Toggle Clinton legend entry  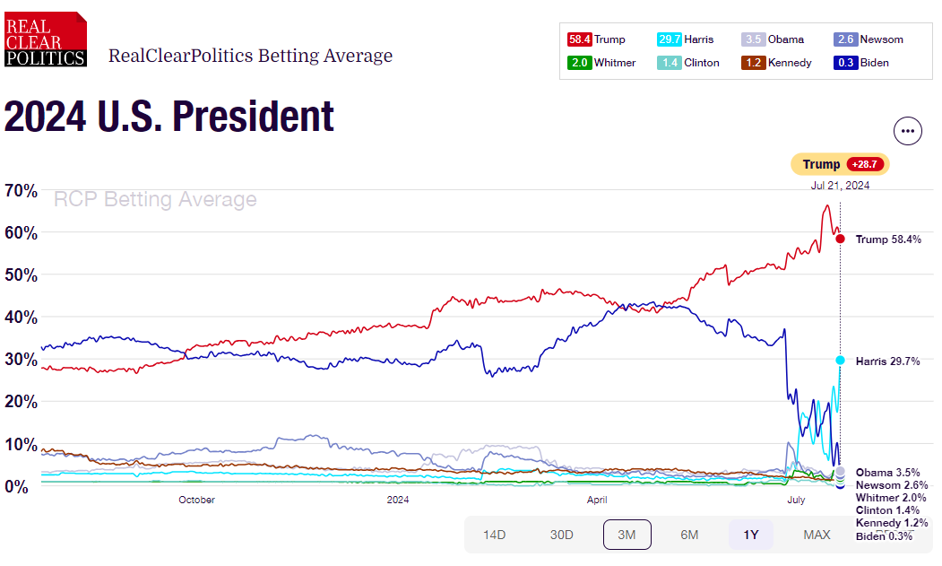tap(687, 63)
